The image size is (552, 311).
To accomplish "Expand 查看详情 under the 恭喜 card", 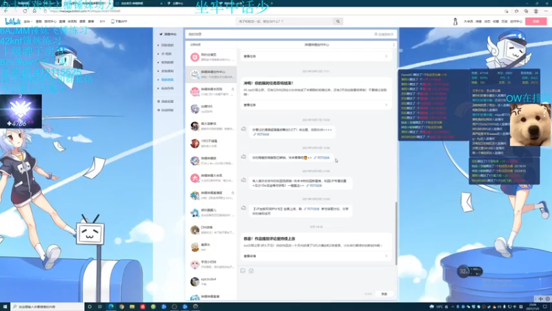I will pos(316,256).
